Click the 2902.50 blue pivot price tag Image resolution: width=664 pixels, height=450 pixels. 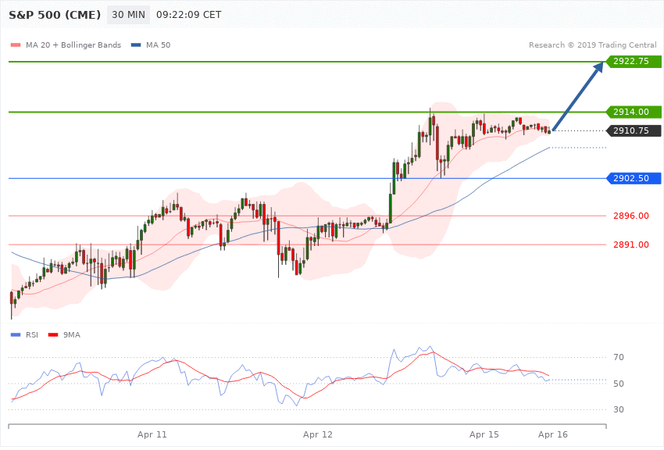click(634, 178)
